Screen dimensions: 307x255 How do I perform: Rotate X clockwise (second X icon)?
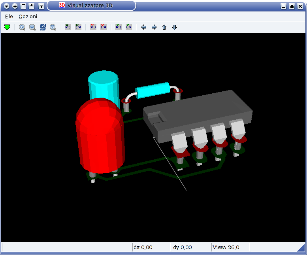[78, 27]
